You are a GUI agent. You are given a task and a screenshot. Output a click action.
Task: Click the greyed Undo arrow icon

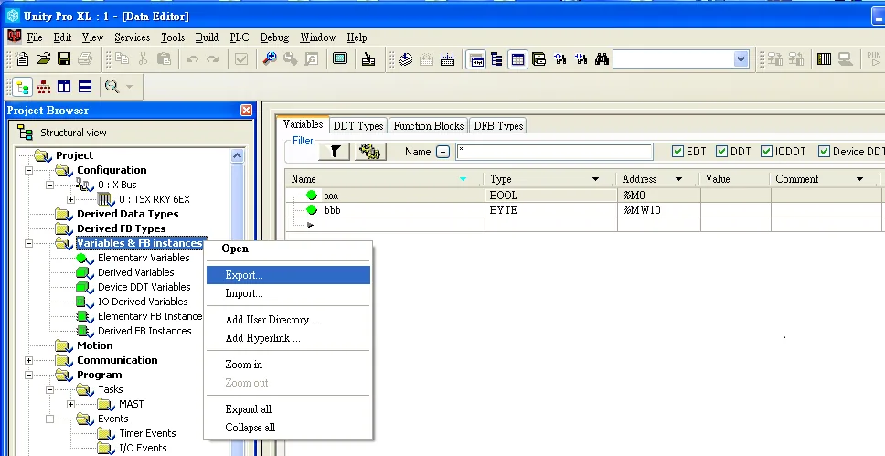tap(193, 58)
